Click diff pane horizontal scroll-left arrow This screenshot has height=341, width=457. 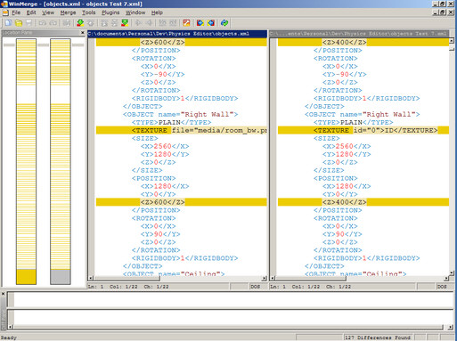11,327
